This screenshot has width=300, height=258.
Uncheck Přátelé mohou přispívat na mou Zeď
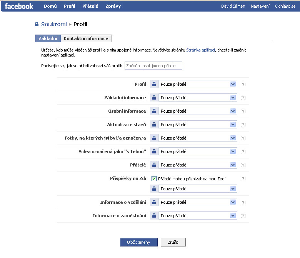pyautogui.click(x=154, y=179)
